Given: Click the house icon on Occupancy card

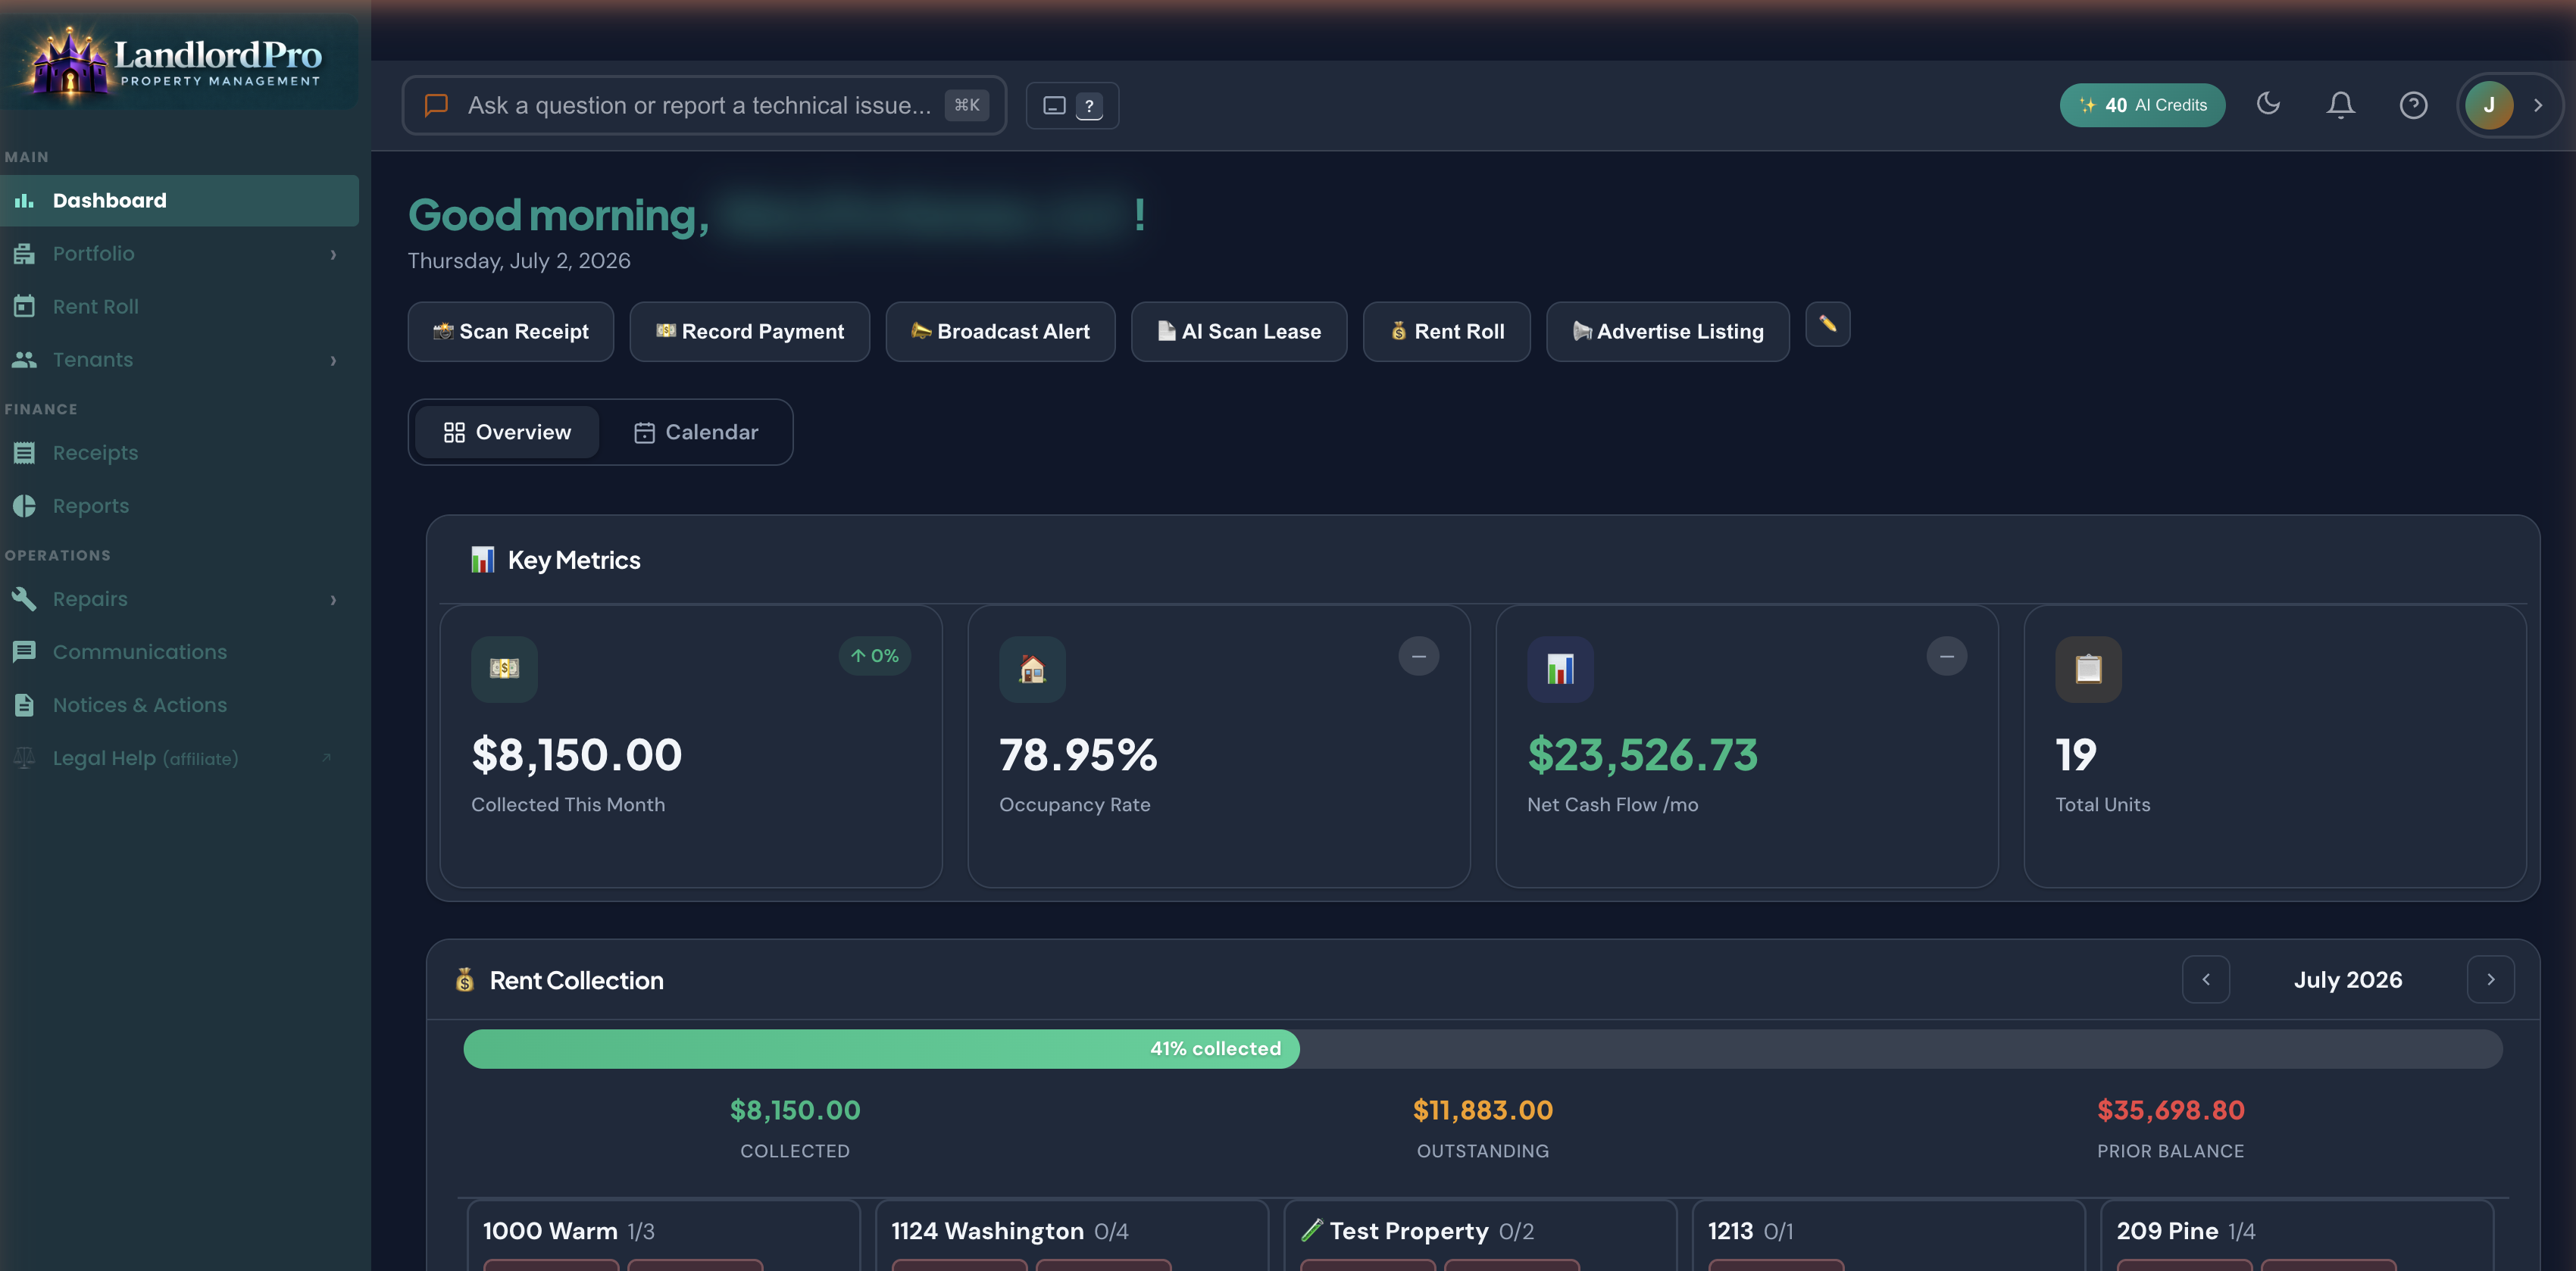Looking at the screenshot, I should [1032, 669].
